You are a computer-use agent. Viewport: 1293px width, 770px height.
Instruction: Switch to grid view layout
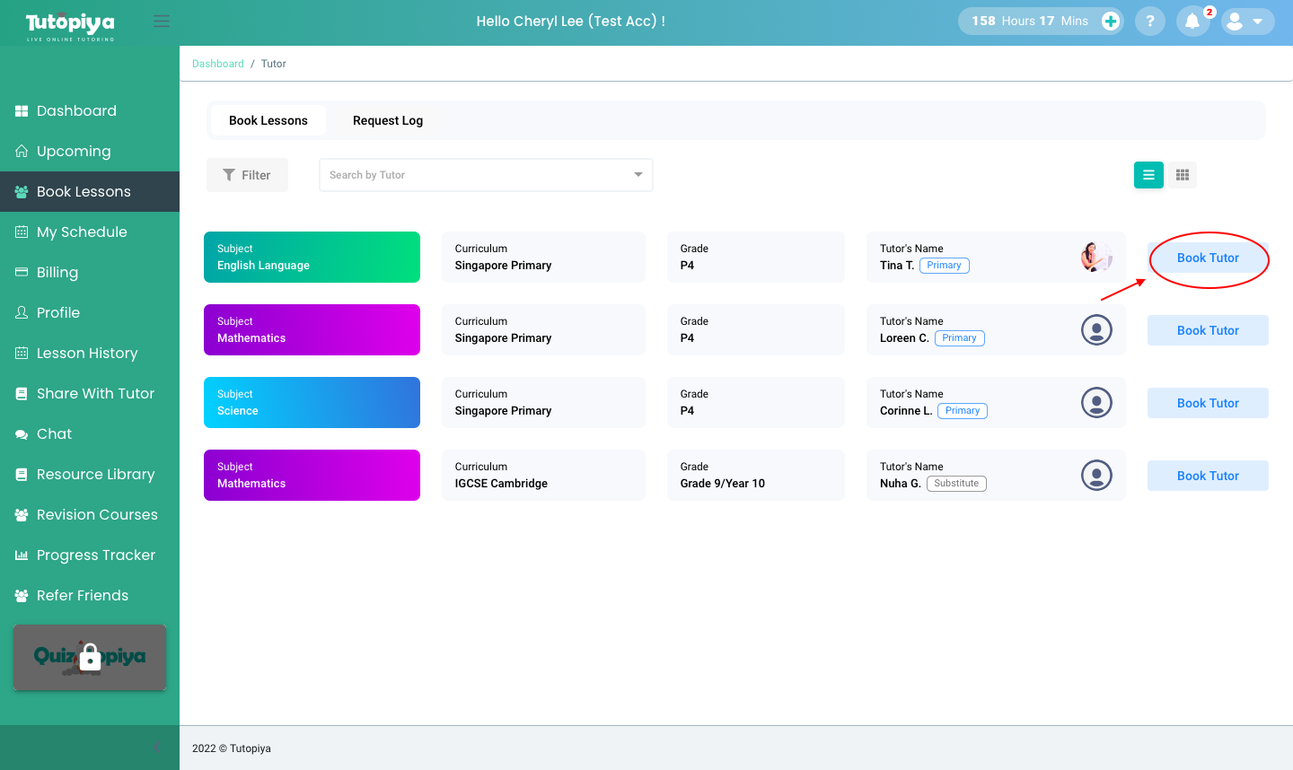click(1183, 175)
